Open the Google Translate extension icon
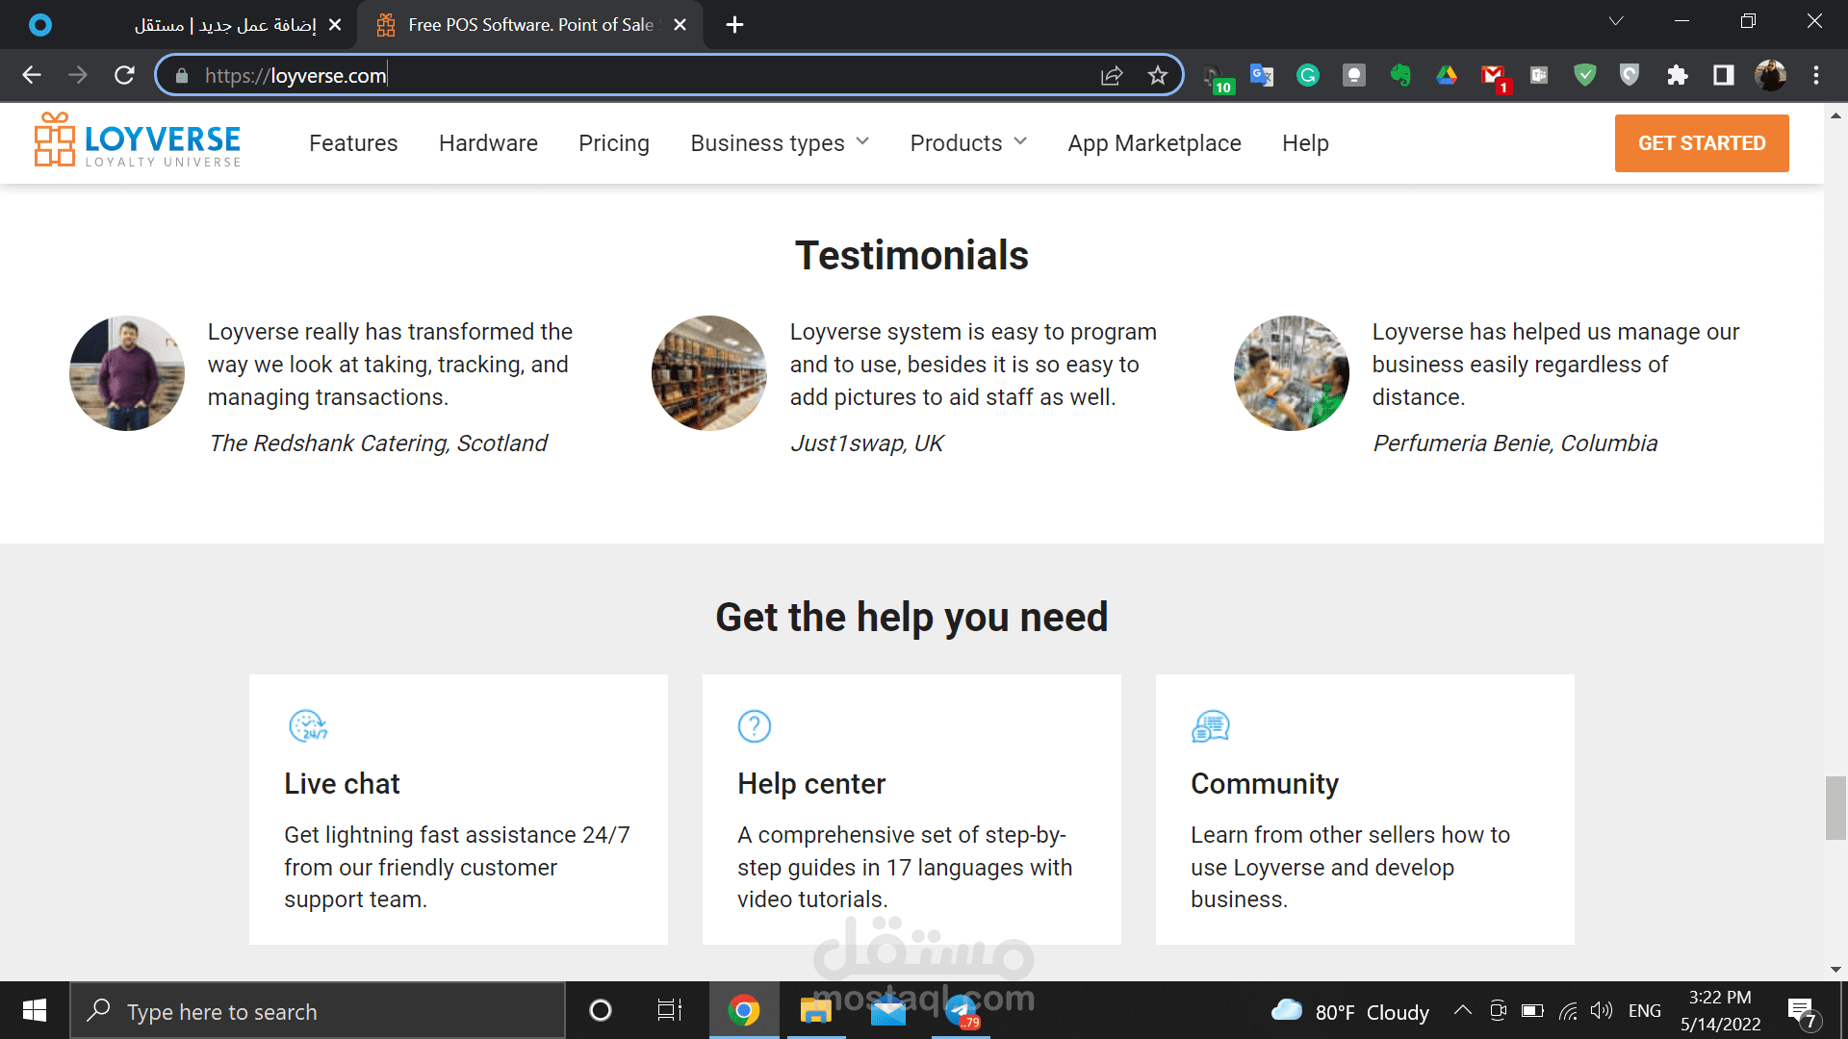The image size is (1848, 1039). coord(1261,75)
